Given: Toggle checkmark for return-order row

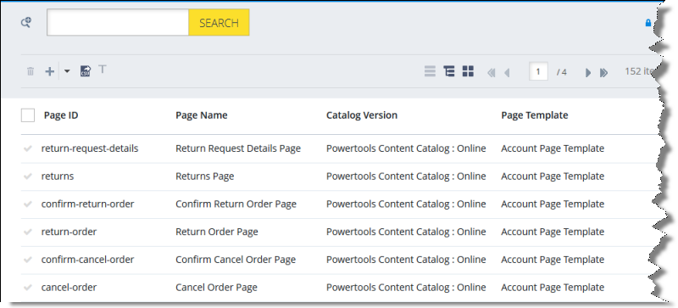Looking at the screenshot, I should tap(28, 232).
